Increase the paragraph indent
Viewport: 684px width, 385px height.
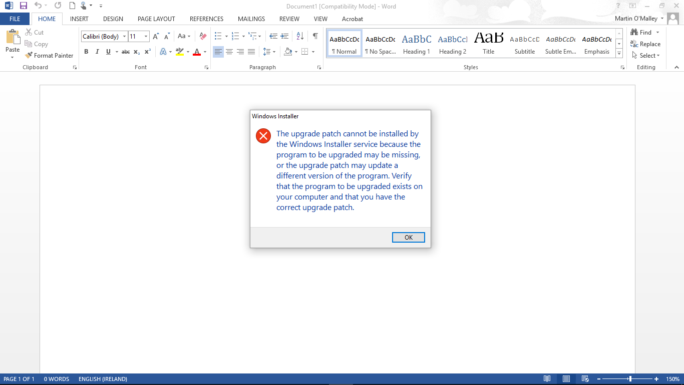[x=284, y=37]
